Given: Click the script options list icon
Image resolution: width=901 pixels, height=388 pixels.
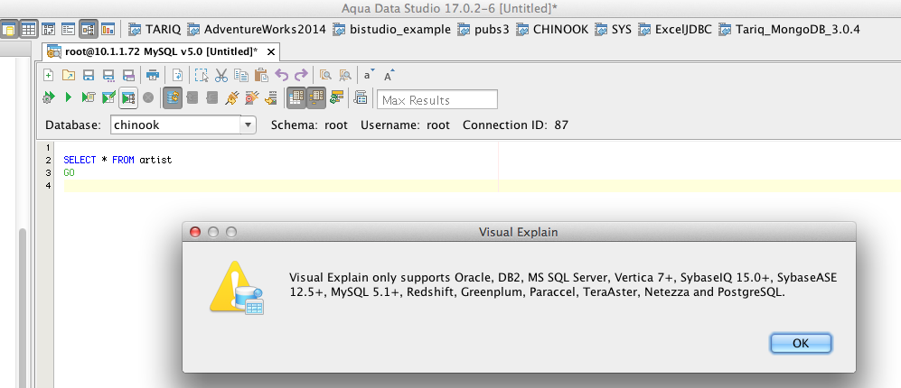Looking at the screenshot, I should [x=361, y=98].
